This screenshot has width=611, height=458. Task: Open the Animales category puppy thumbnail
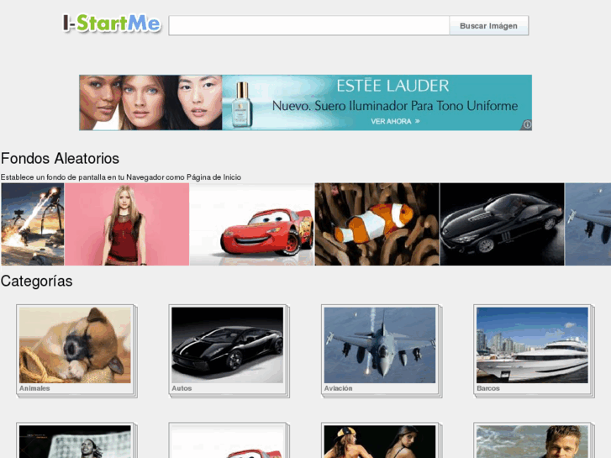[75, 345]
